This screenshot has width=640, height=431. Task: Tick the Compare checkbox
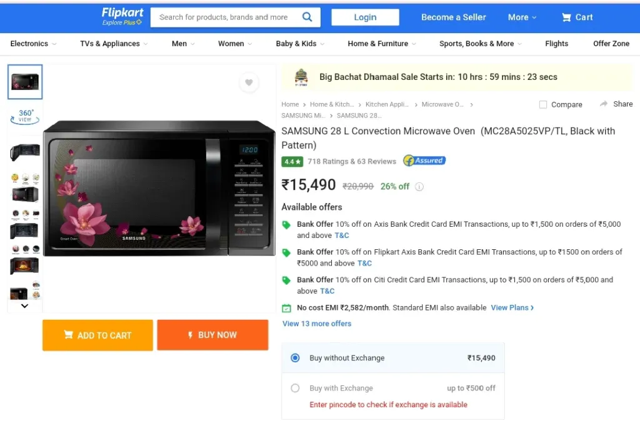(x=543, y=105)
